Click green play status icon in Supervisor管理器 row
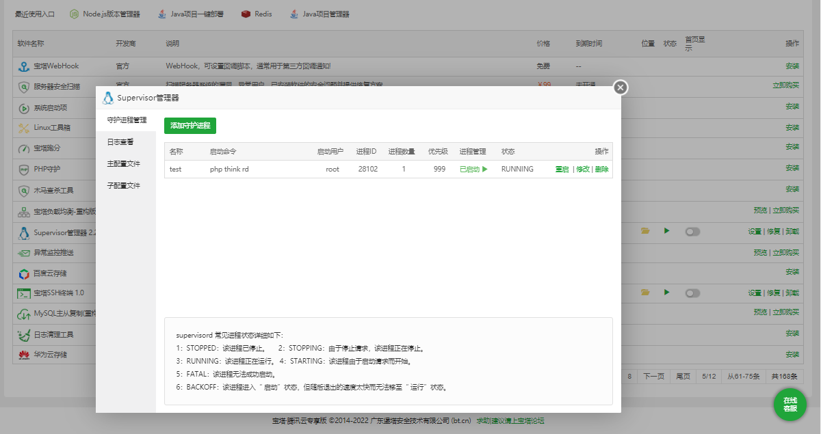The image size is (821, 434). coord(667,231)
